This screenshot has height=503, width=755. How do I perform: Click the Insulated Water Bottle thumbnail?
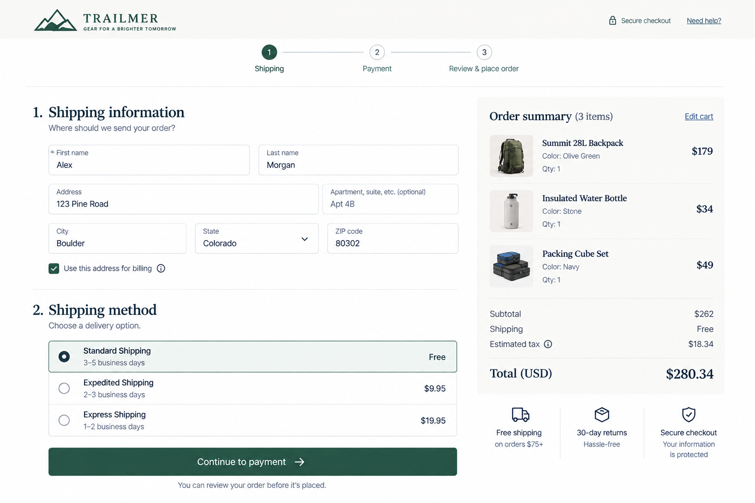(511, 211)
